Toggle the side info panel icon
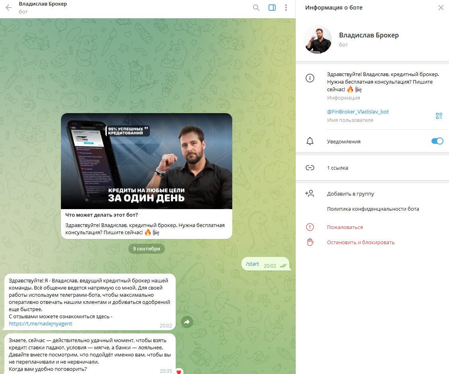449x374 pixels. pos(272,8)
